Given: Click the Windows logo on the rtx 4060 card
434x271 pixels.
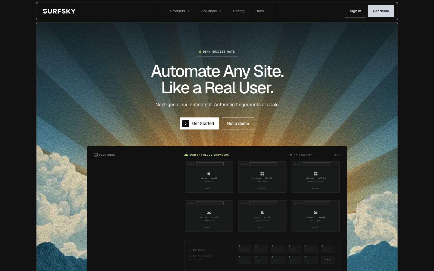Looking at the screenshot, I should pos(262,173).
